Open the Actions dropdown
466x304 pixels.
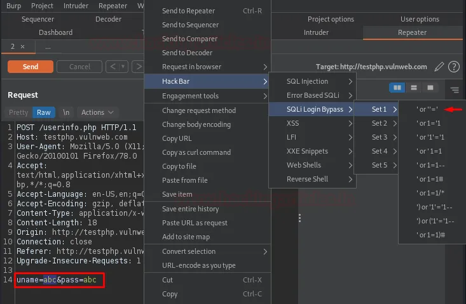[x=97, y=112]
